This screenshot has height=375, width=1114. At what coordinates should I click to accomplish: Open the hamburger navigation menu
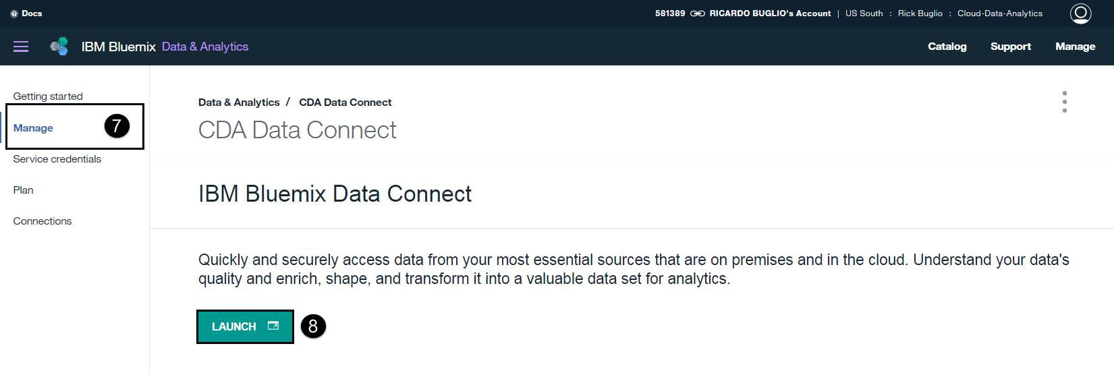(x=21, y=47)
